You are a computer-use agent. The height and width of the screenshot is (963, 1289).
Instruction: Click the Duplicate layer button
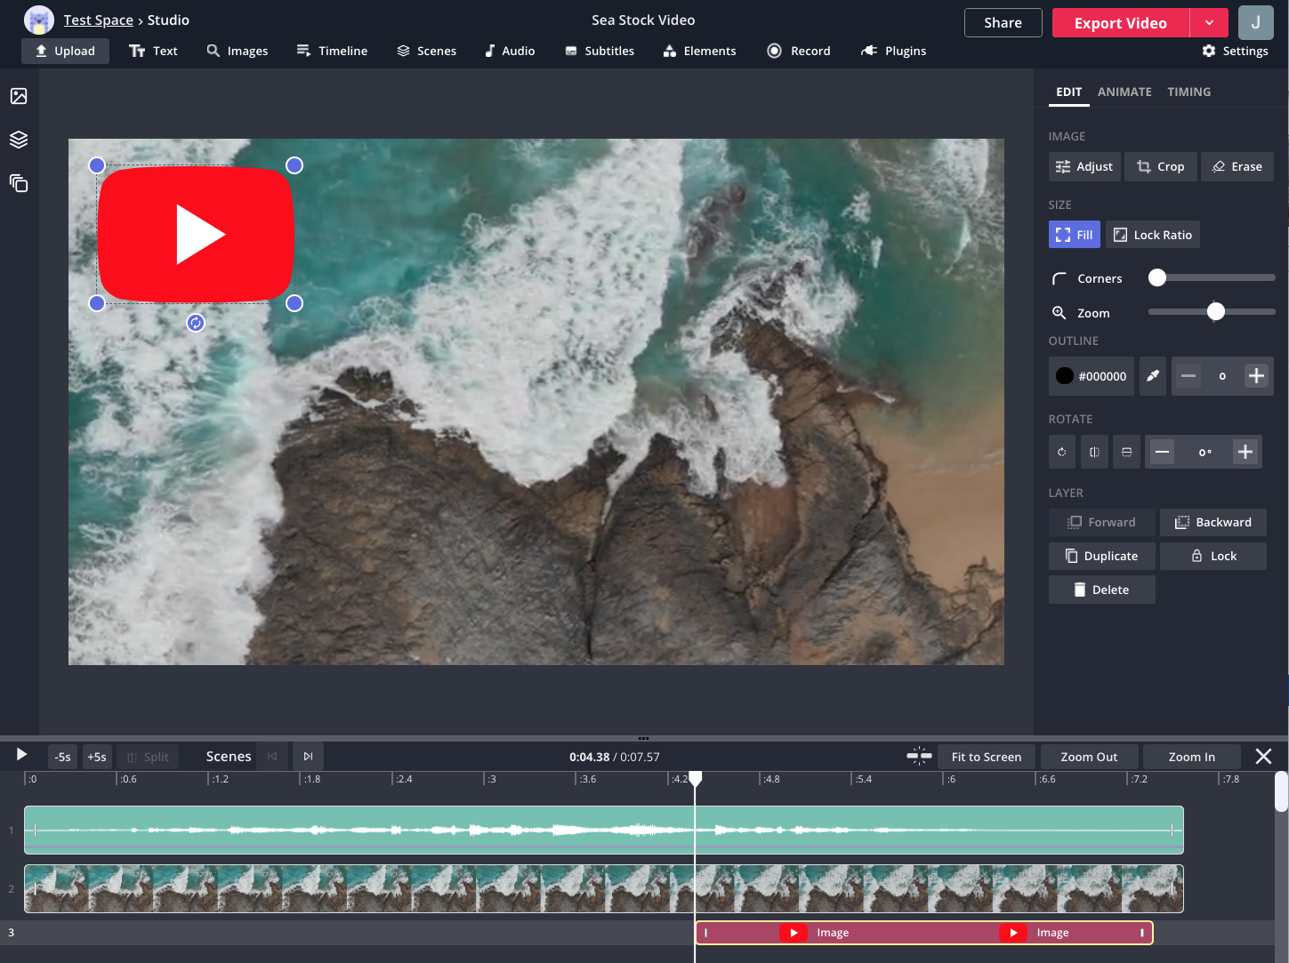1101,556
